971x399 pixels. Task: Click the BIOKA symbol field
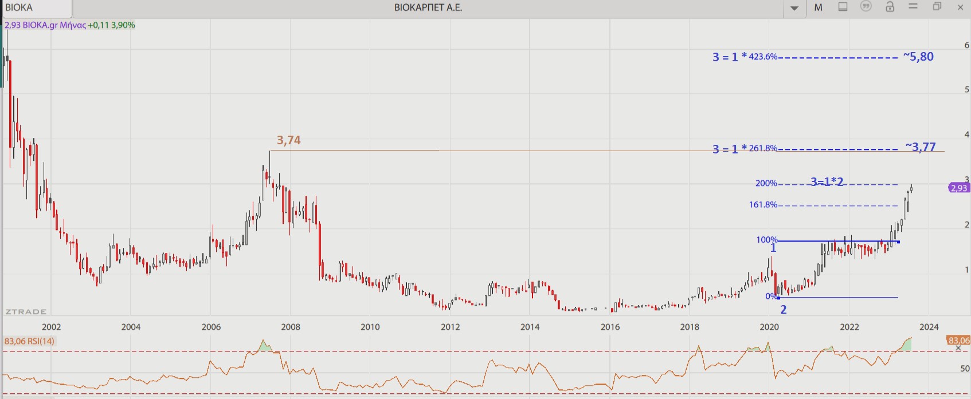click(36, 8)
